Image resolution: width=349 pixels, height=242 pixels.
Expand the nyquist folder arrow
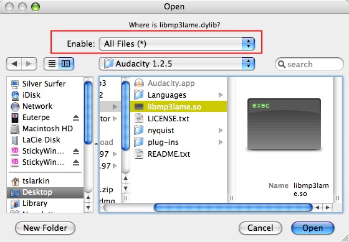221,131
